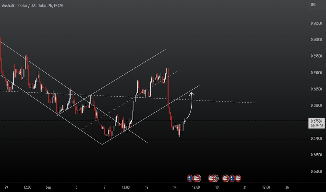Click the 0.68000 price axis label

click(x=316, y=105)
